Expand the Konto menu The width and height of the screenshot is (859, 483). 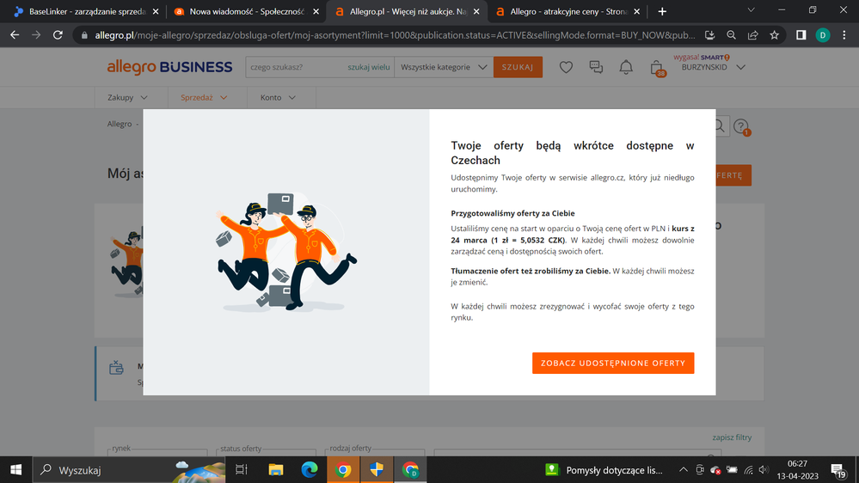point(278,98)
